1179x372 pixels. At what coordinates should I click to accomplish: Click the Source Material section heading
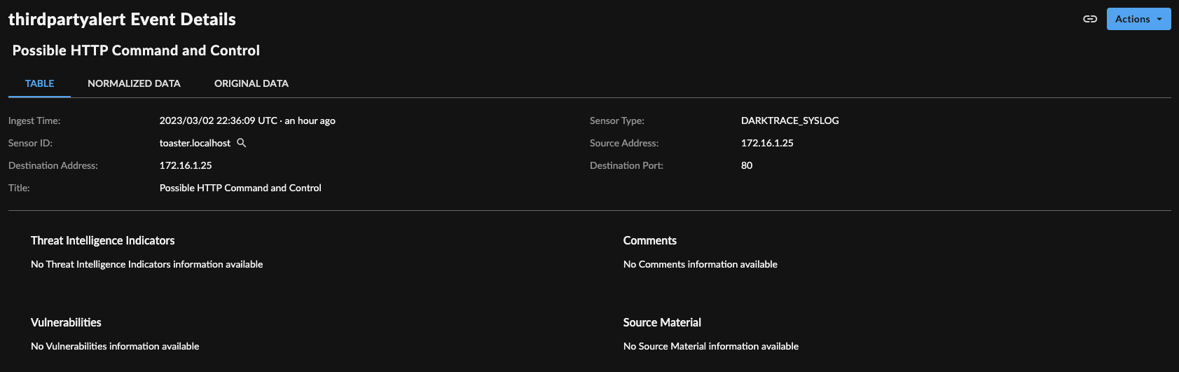point(662,322)
